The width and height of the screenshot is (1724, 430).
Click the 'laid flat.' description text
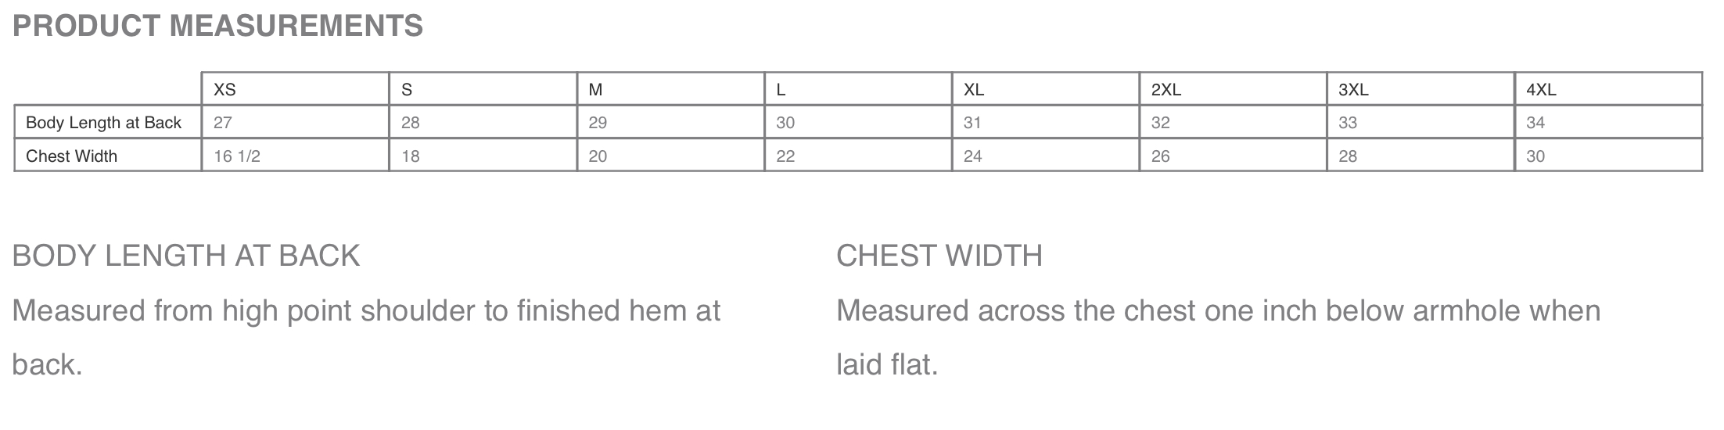coord(887,365)
